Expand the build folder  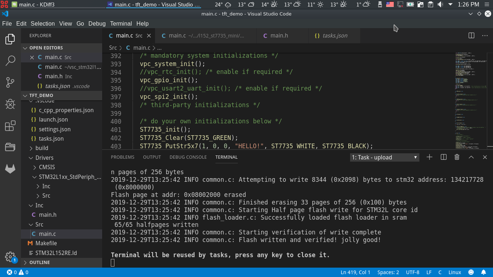click(42, 148)
